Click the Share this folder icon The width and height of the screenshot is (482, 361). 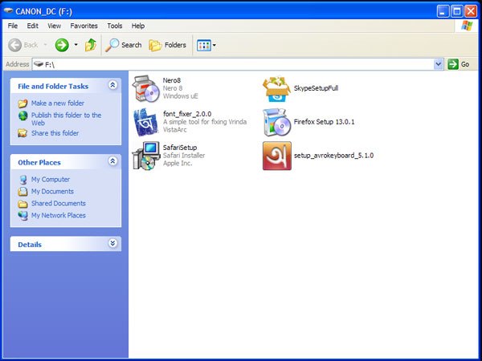coord(22,133)
